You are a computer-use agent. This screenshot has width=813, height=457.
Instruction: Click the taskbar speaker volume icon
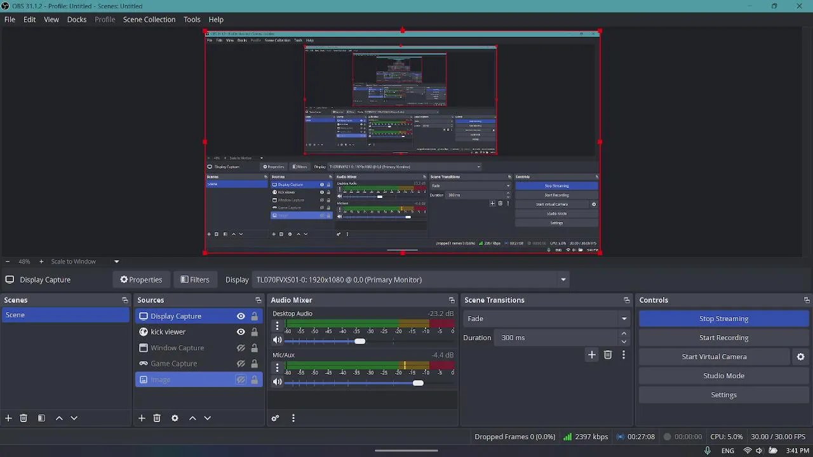click(759, 451)
